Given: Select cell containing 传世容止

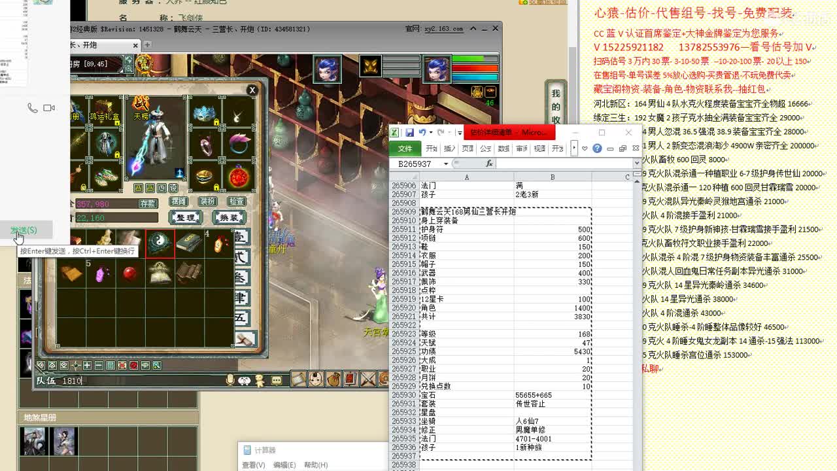Looking at the screenshot, I should 553,404.
